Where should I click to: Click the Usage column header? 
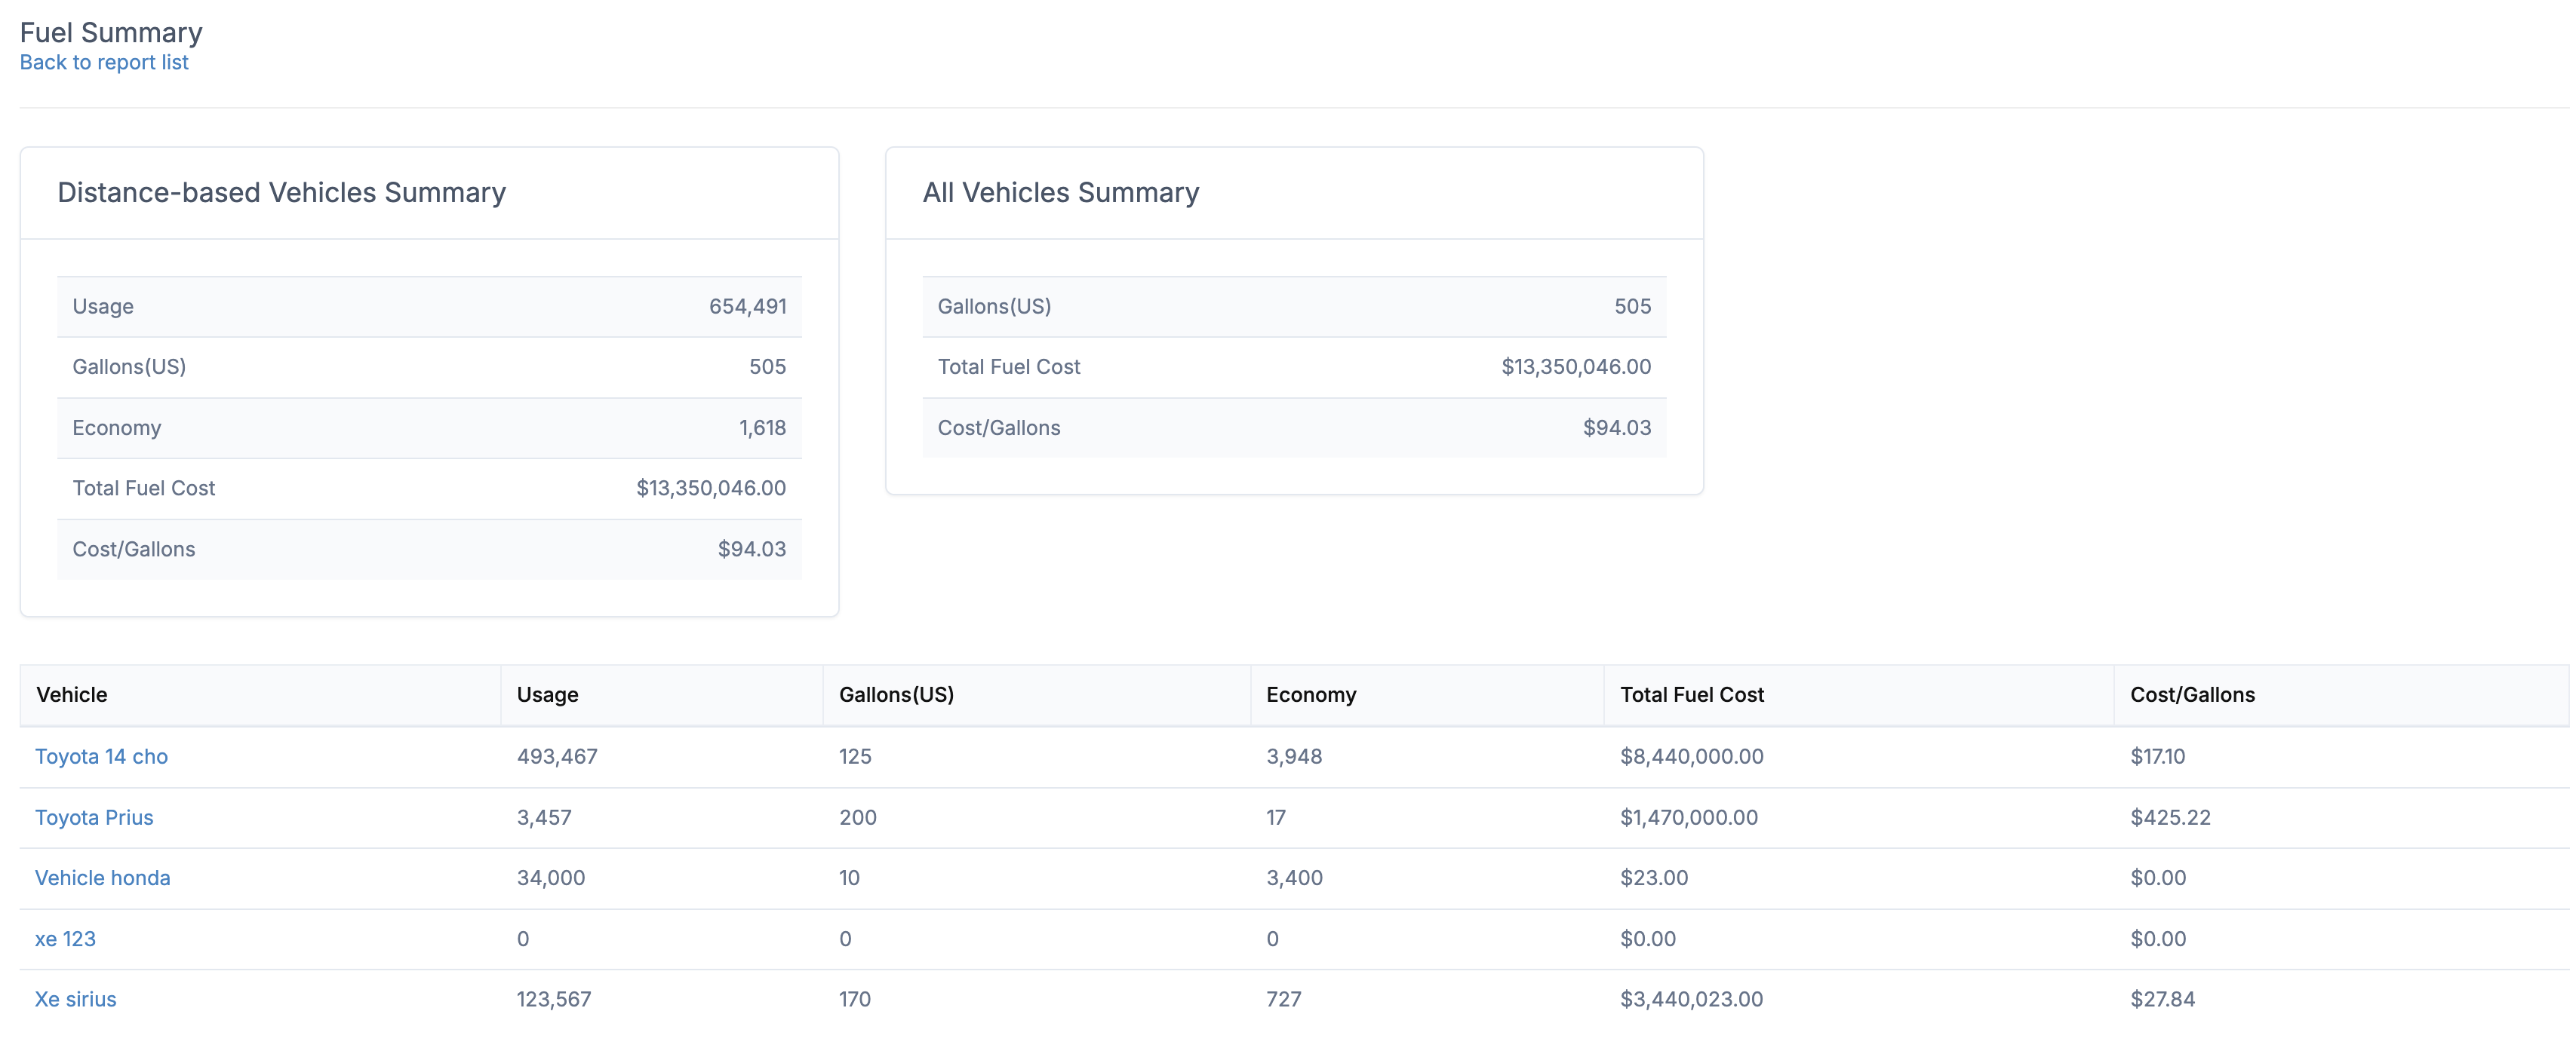pos(547,694)
